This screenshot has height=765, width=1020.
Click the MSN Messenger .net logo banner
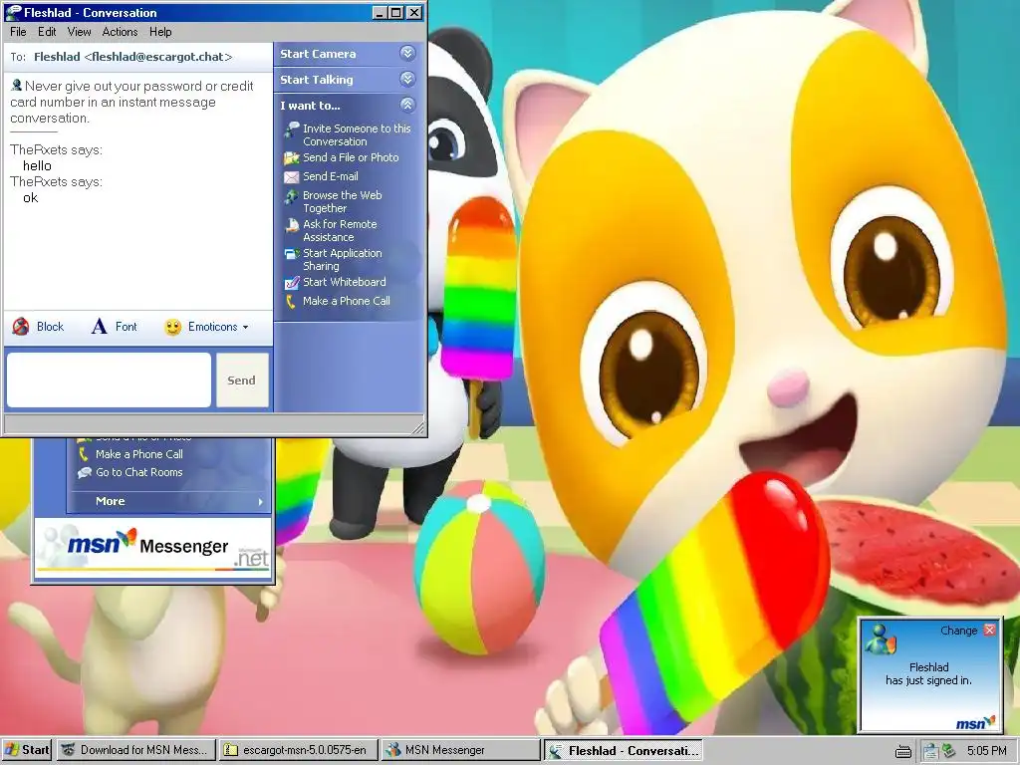pos(152,547)
